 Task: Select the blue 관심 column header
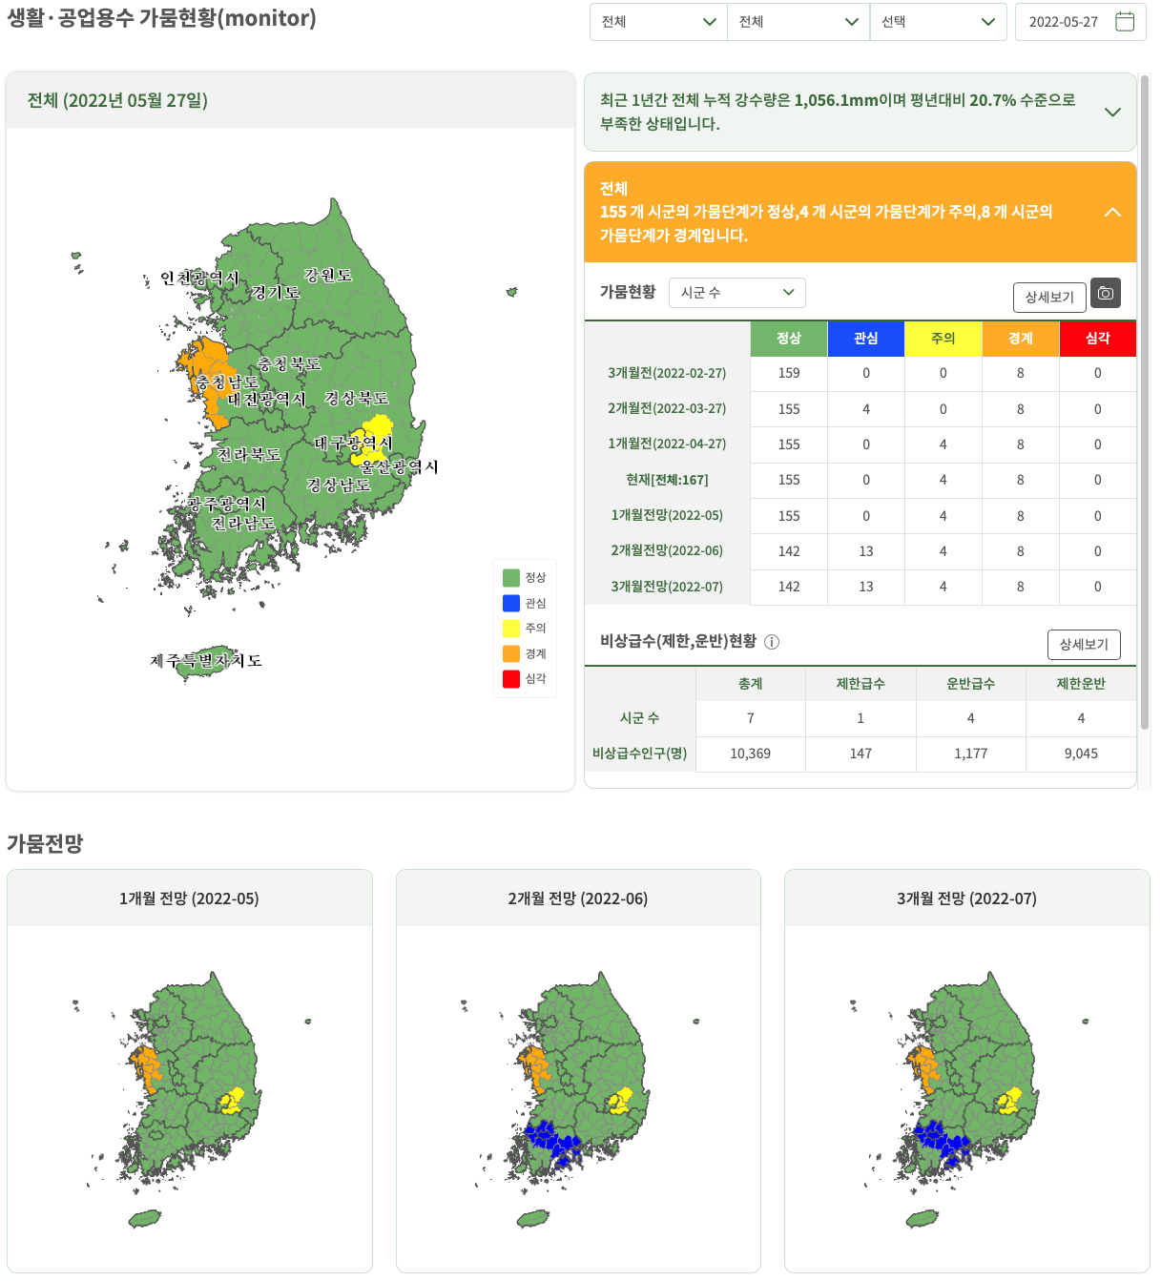click(x=866, y=339)
